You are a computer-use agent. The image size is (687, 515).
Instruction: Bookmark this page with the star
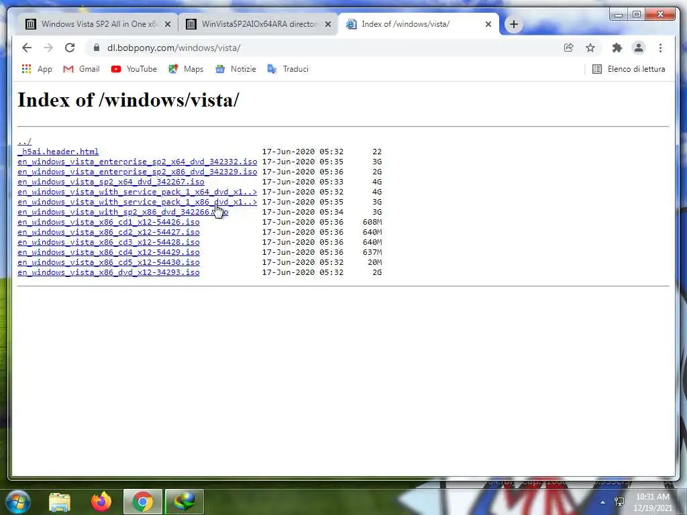pos(590,48)
